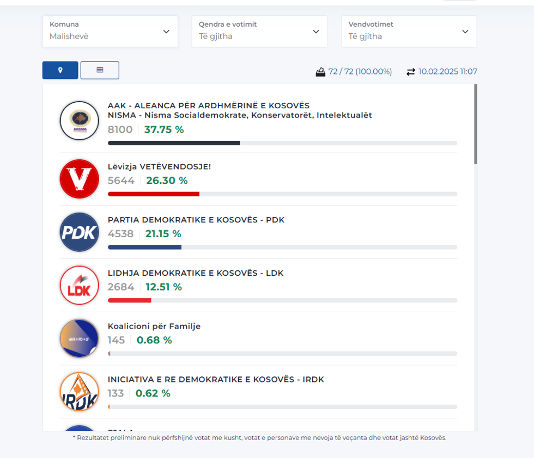Click the LDK party logo
This screenshot has width=534, height=458.
coord(79,285)
